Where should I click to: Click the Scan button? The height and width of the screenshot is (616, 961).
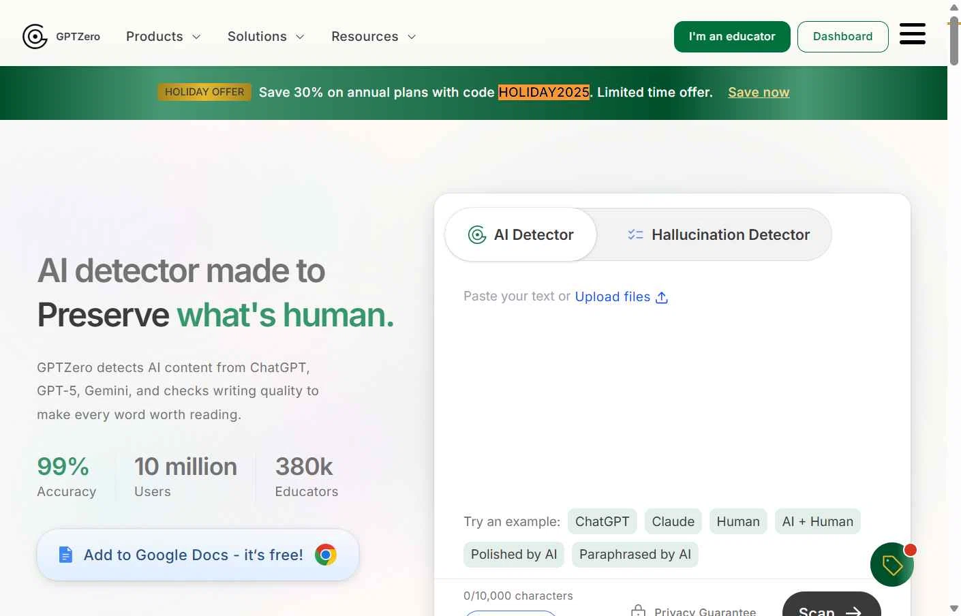point(832,605)
